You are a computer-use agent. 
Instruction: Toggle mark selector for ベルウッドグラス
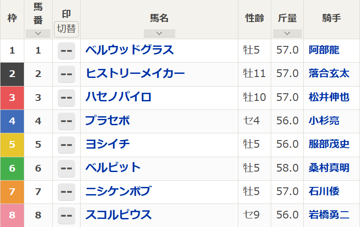pyautogui.click(x=66, y=51)
